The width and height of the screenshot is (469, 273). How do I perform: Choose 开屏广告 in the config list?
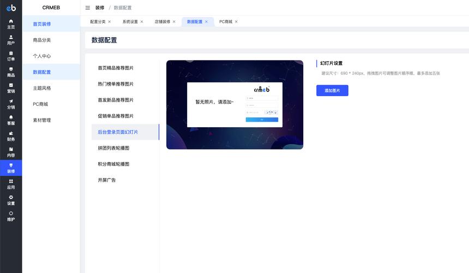pyautogui.click(x=107, y=180)
